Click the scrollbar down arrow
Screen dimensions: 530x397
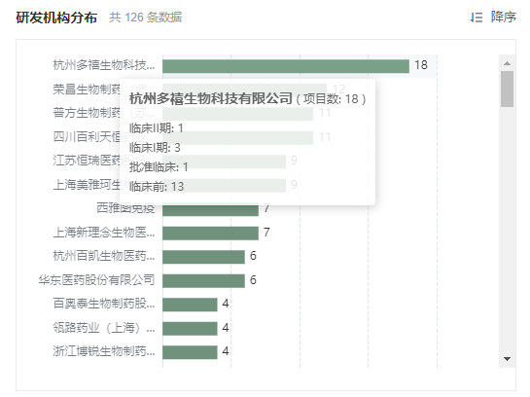(507, 359)
